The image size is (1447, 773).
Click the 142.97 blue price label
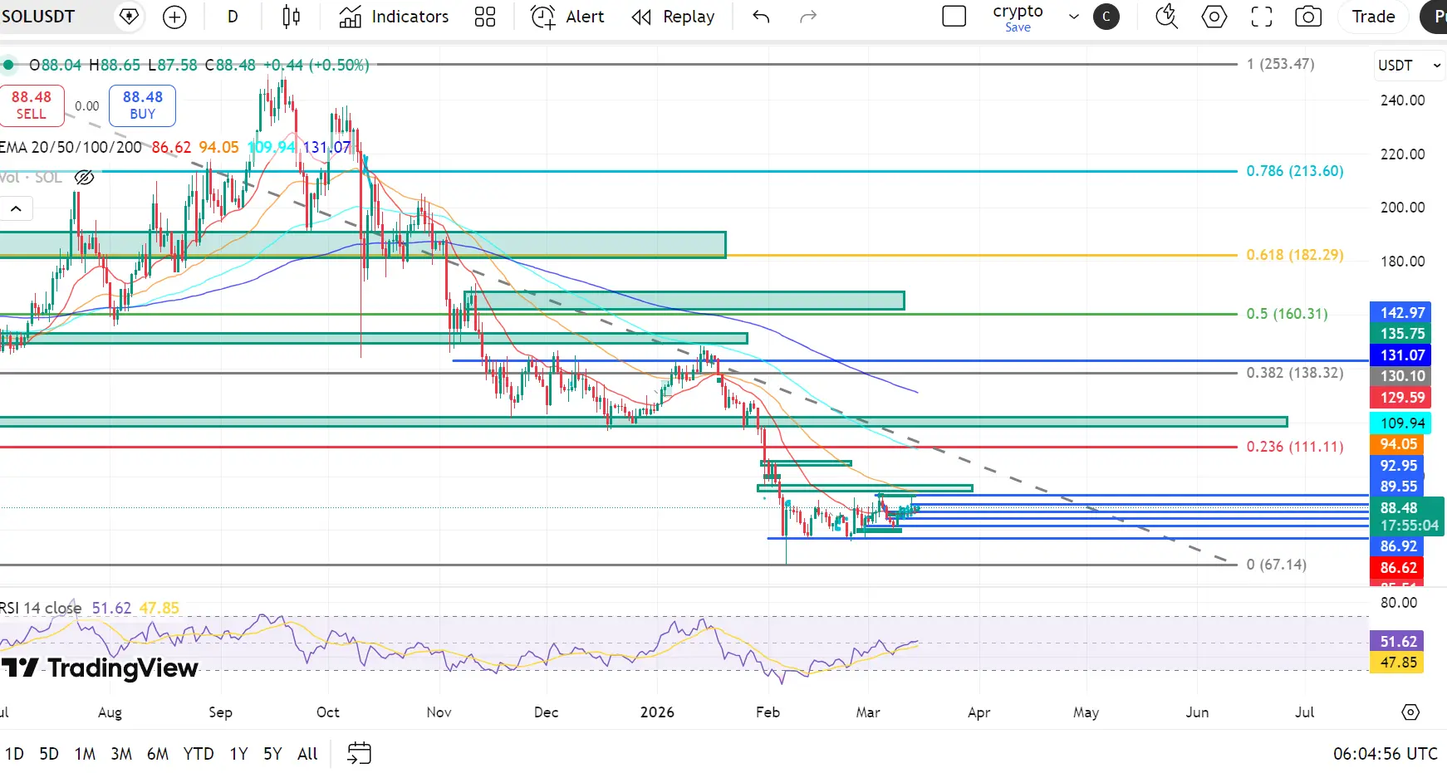click(x=1400, y=313)
